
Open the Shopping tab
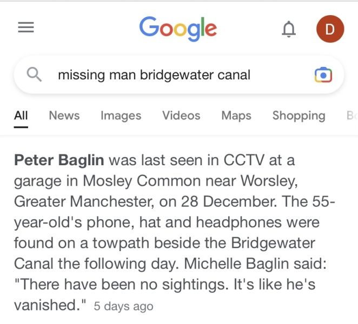tap(299, 116)
